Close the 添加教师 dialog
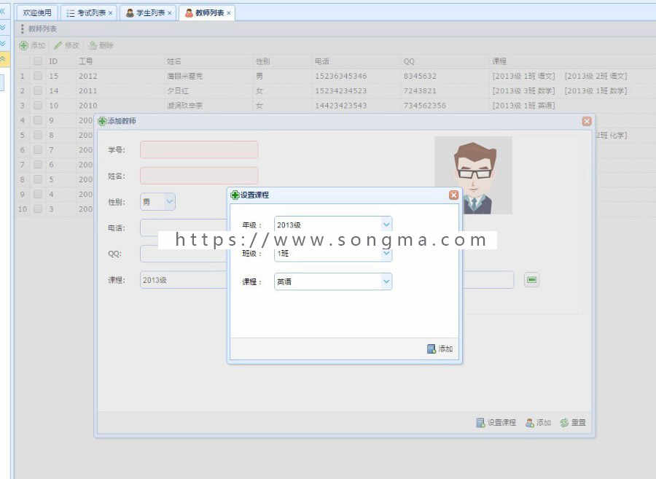This screenshot has height=479, width=656. (x=587, y=121)
